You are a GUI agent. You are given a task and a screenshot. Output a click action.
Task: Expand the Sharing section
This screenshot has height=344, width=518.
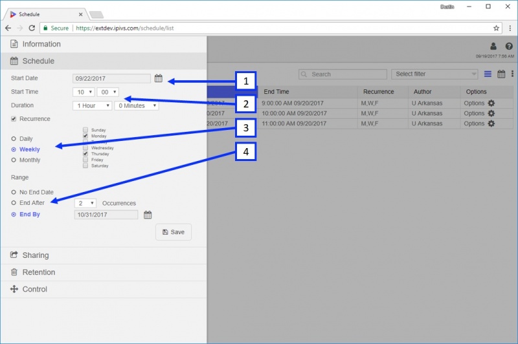point(104,255)
